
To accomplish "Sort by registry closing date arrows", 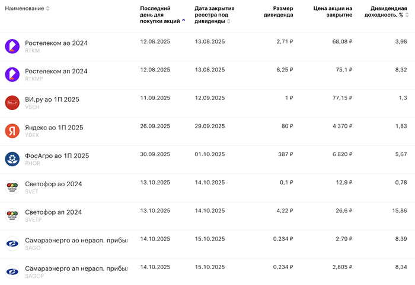I will click(x=229, y=21).
